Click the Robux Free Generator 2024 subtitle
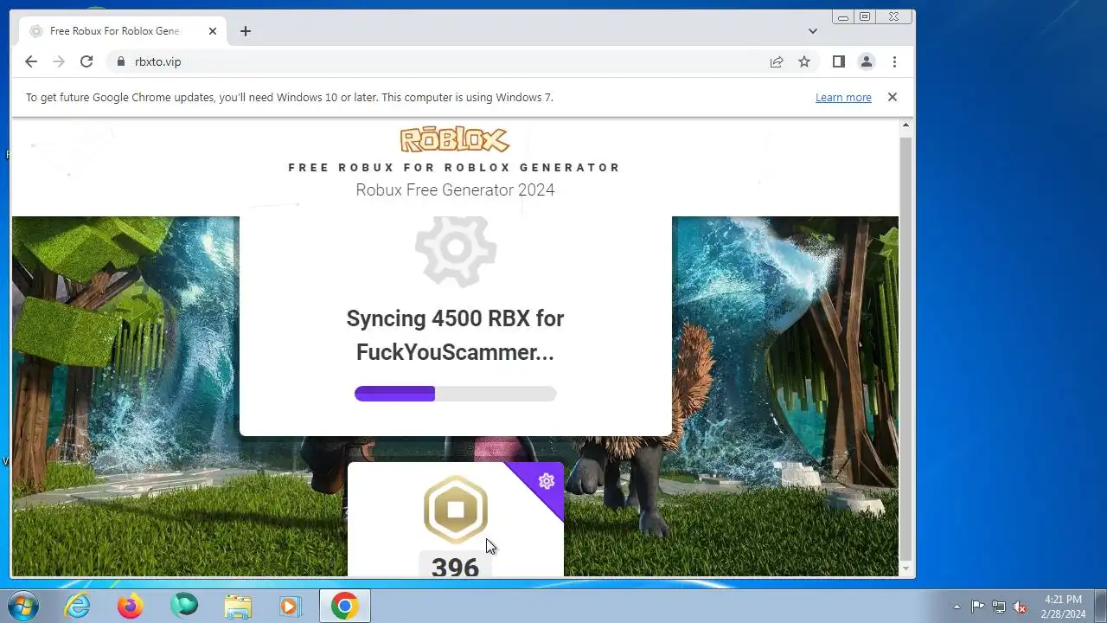The image size is (1107, 623). click(x=455, y=189)
